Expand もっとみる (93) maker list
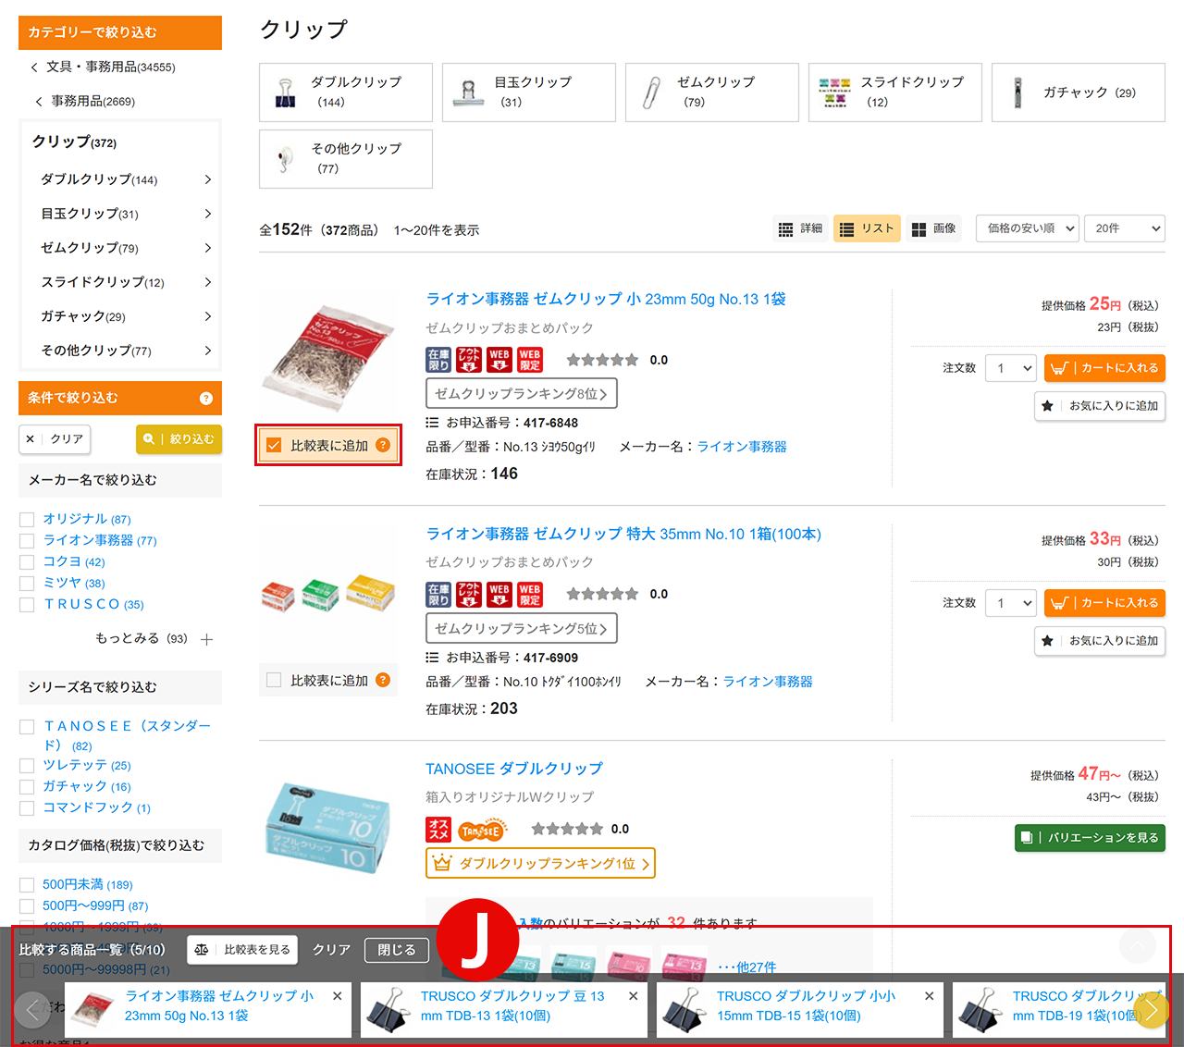This screenshot has width=1184, height=1047. tap(154, 639)
